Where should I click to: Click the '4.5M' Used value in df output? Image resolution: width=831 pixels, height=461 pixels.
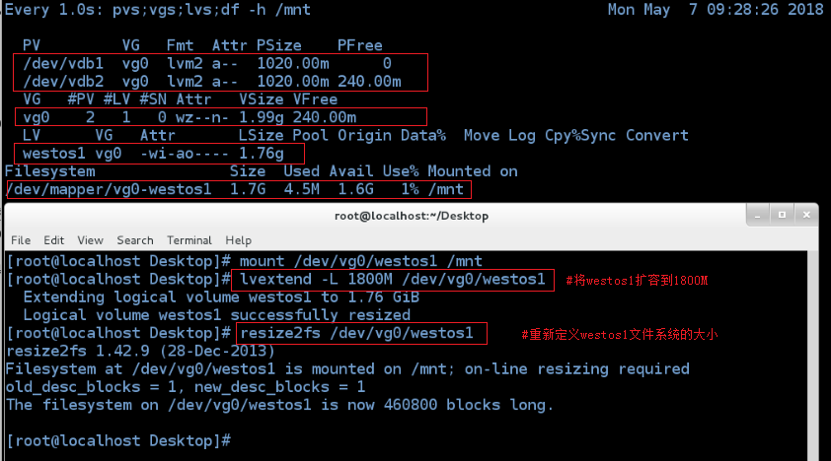(x=302, y=189)
